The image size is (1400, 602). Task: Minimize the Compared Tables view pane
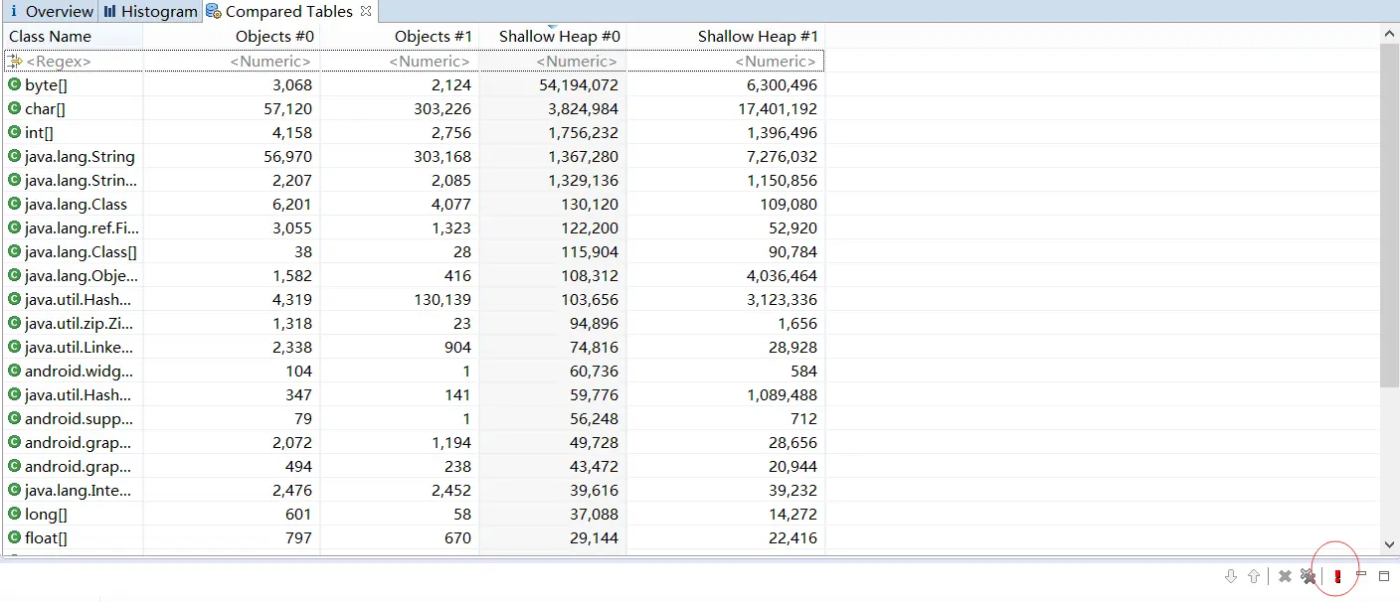(x=1361, y=574)
